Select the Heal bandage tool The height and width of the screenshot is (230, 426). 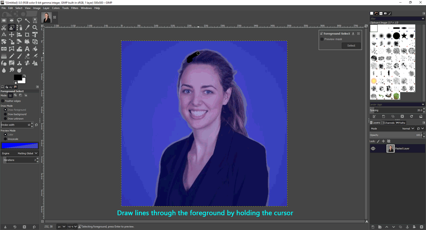pyautogui.click(x=27, y=63)
